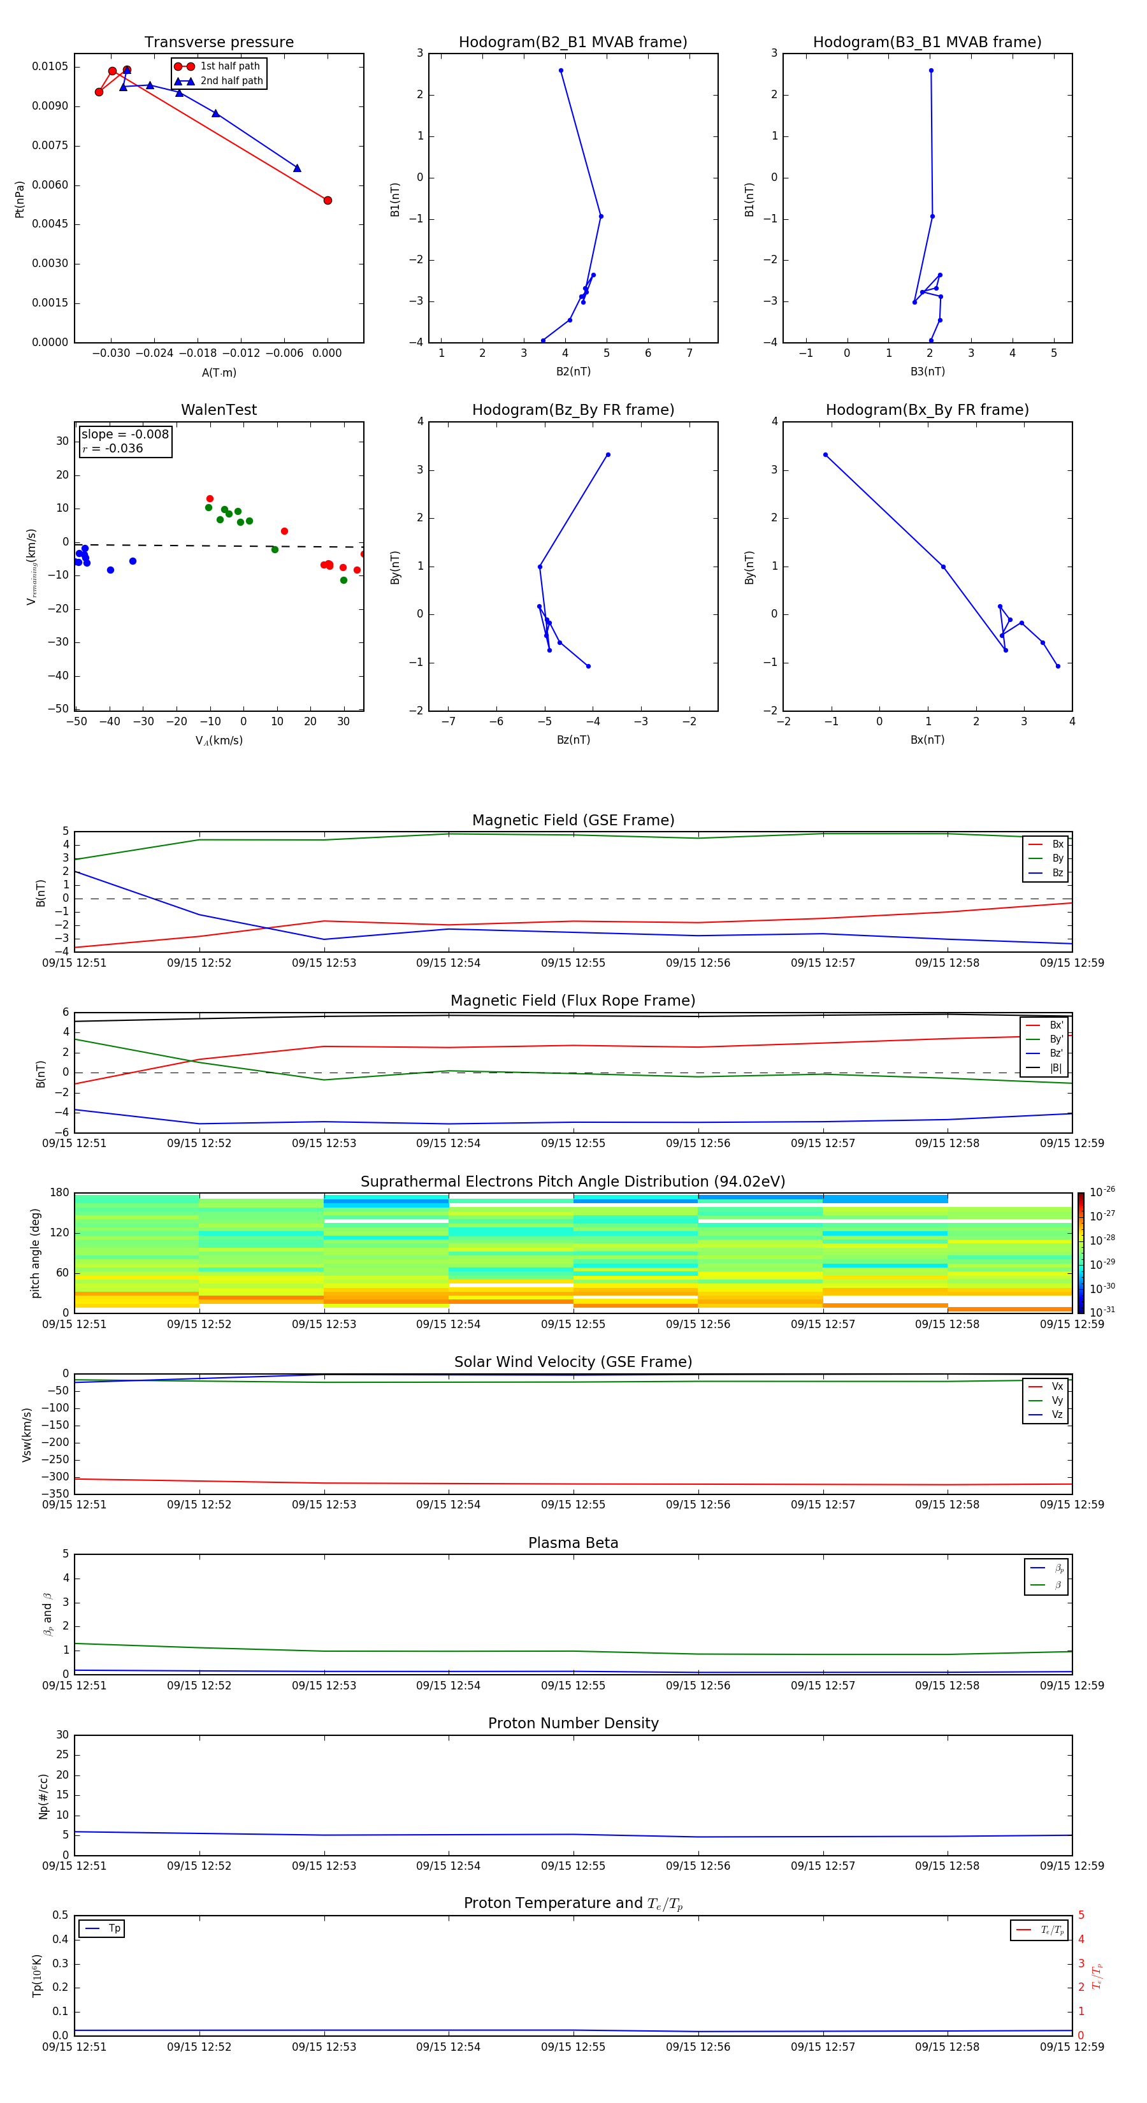Click the "By" entry in GSE legend
The image size is (1147, 2103).
pyautogui.click(x=1046, y=858)
